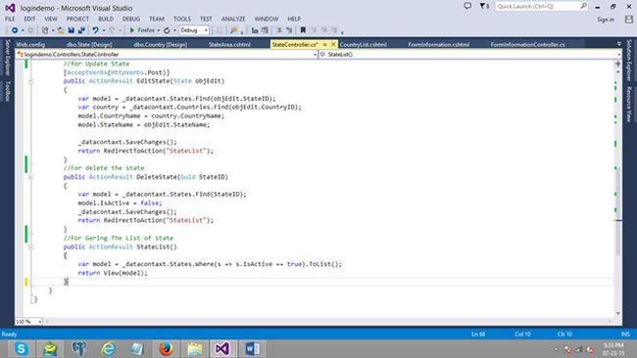The width and height of the screenshot is (637, 358).
Task: Save the current file with Save icon
Action: click(x=72, y=30)
